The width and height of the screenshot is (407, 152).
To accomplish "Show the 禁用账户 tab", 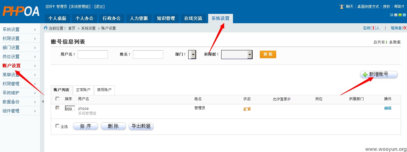I will pyautogui.click(x=104, y=90).
